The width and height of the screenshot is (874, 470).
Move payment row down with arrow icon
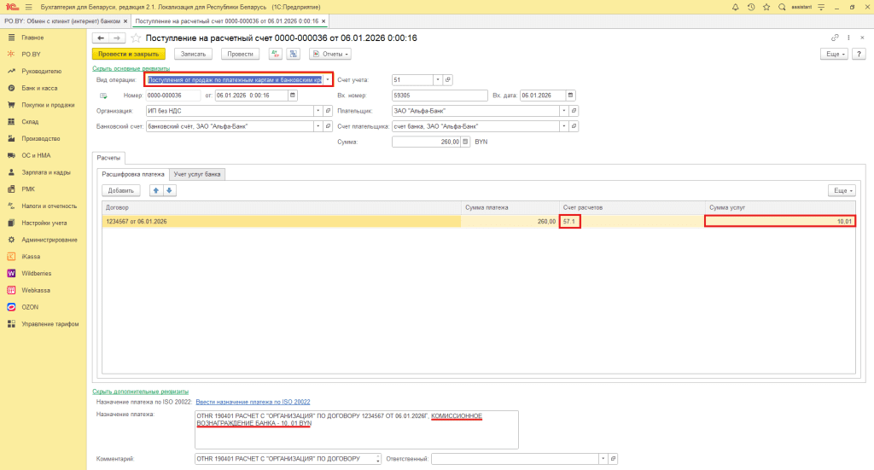click(x=169, y=190)
